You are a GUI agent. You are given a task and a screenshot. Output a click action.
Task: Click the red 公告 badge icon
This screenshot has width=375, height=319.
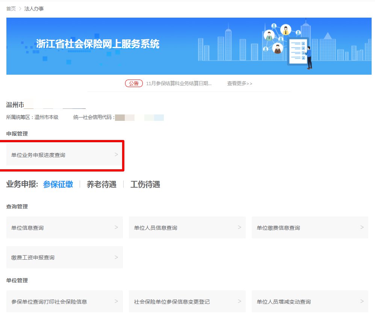tap(134, 83)
